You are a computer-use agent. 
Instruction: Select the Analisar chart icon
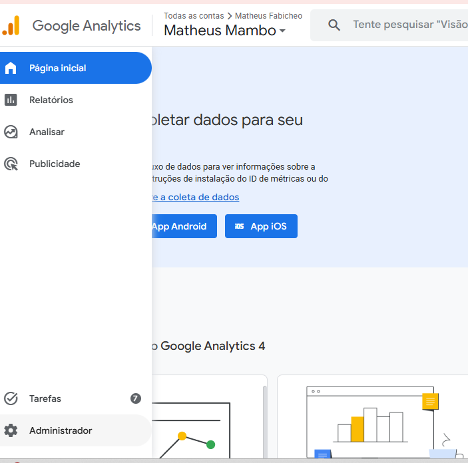point(11,132)
